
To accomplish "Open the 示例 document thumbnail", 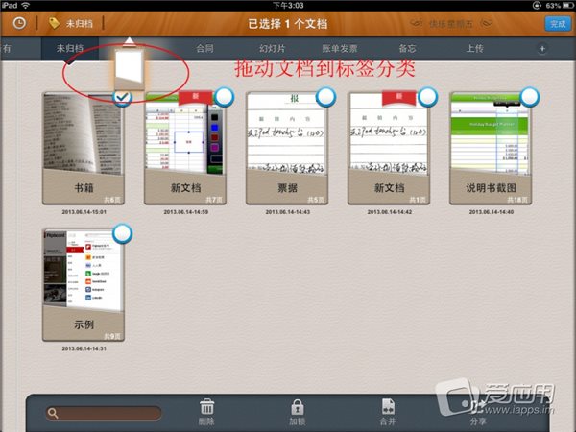I will (84, 285).
